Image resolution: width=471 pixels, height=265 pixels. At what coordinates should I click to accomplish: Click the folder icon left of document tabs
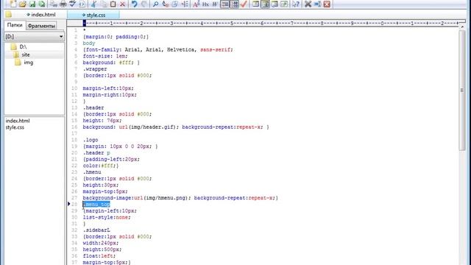coord(9,15)
